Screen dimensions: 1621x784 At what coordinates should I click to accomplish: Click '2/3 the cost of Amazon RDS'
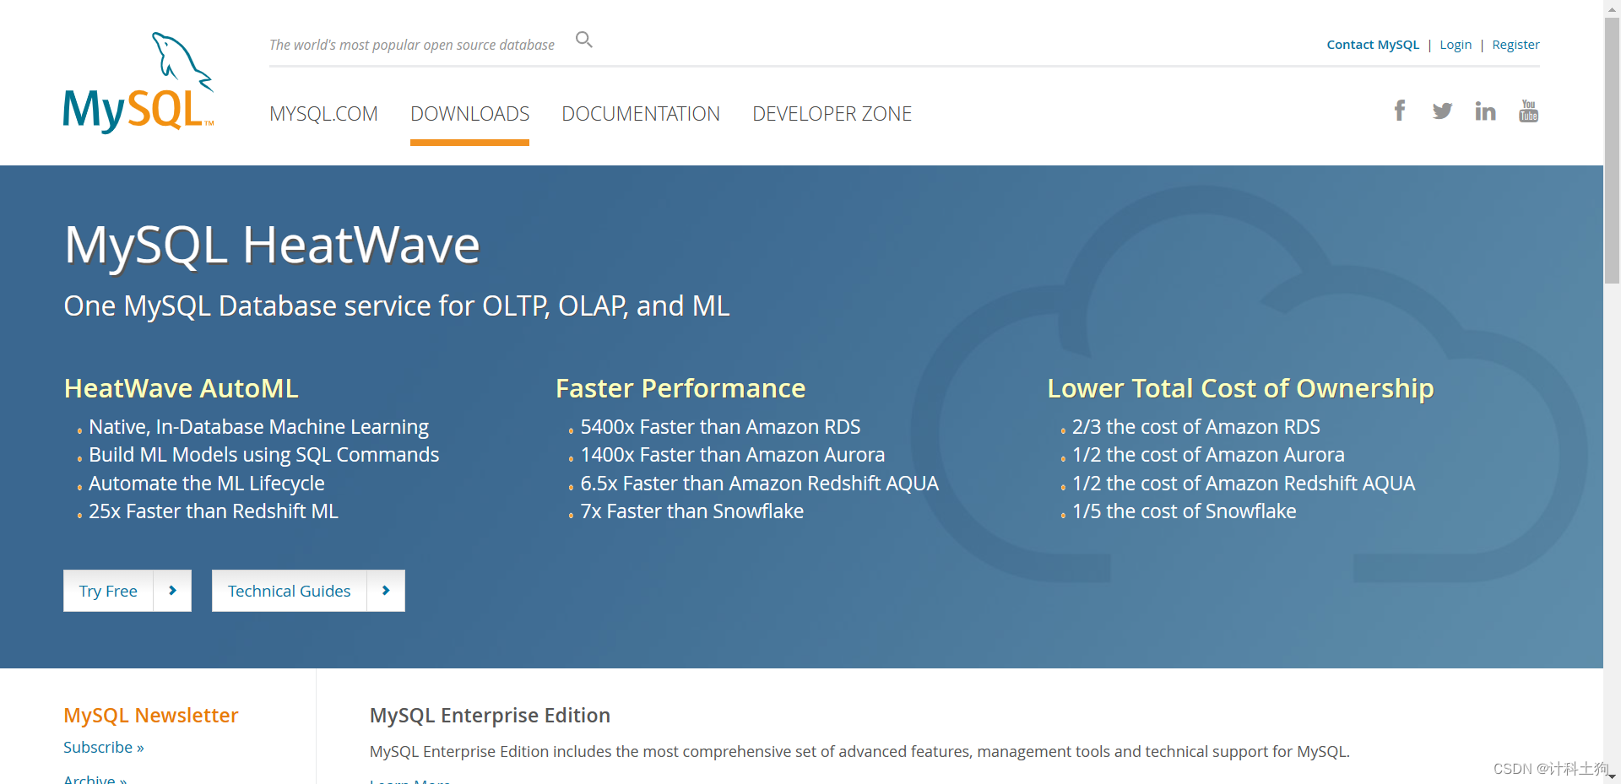pos(1195,427)
